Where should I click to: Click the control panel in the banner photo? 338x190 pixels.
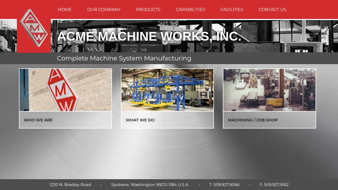pos(302,48)
